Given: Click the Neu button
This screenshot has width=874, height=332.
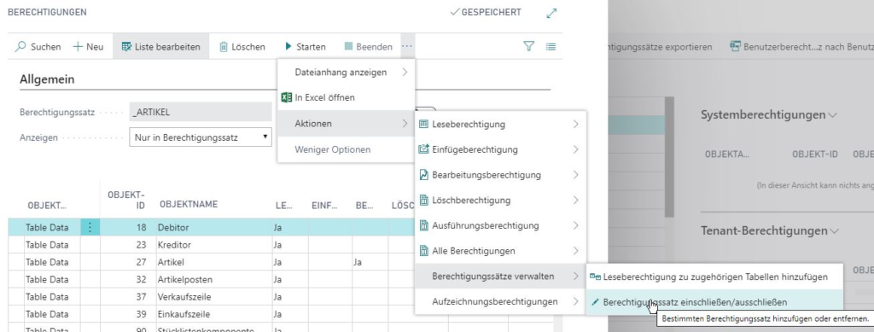Looking at the screenshot, I should [x=88, y=47].
